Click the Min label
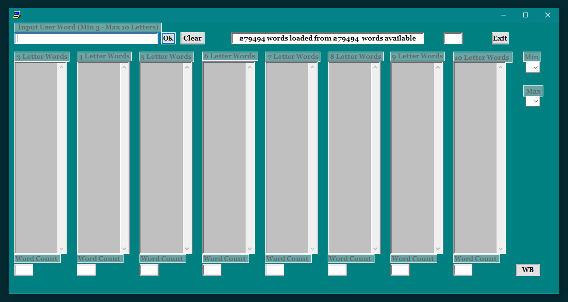This screenshot has height=302, width=568. 532,57
